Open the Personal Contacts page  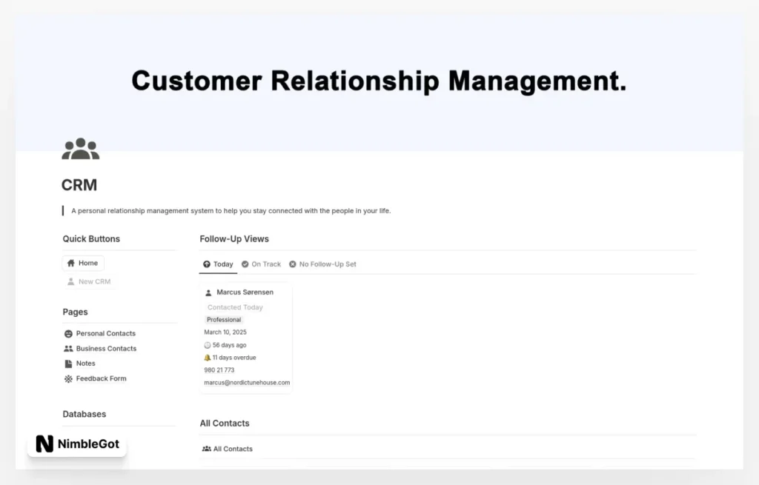click(105, 333)
